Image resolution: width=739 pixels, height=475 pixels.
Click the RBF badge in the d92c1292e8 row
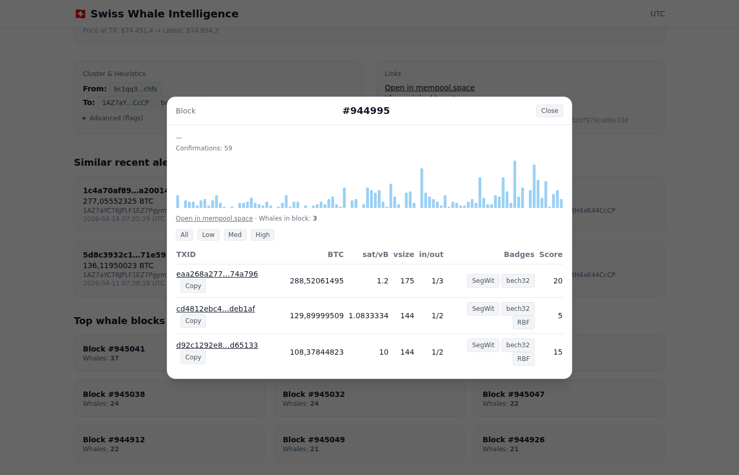(524, 359)
